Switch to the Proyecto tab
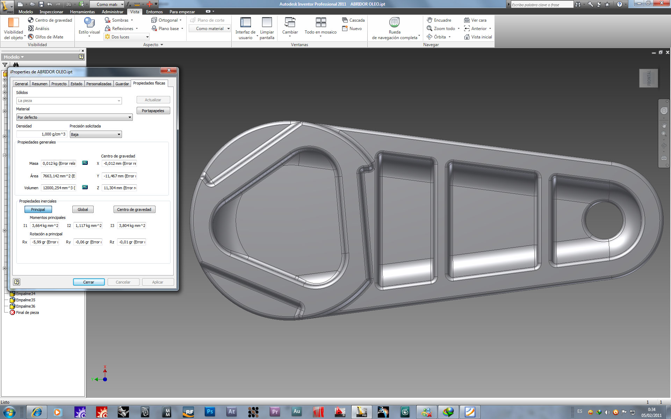Viewport: 671px width, 419px height. 59,84
